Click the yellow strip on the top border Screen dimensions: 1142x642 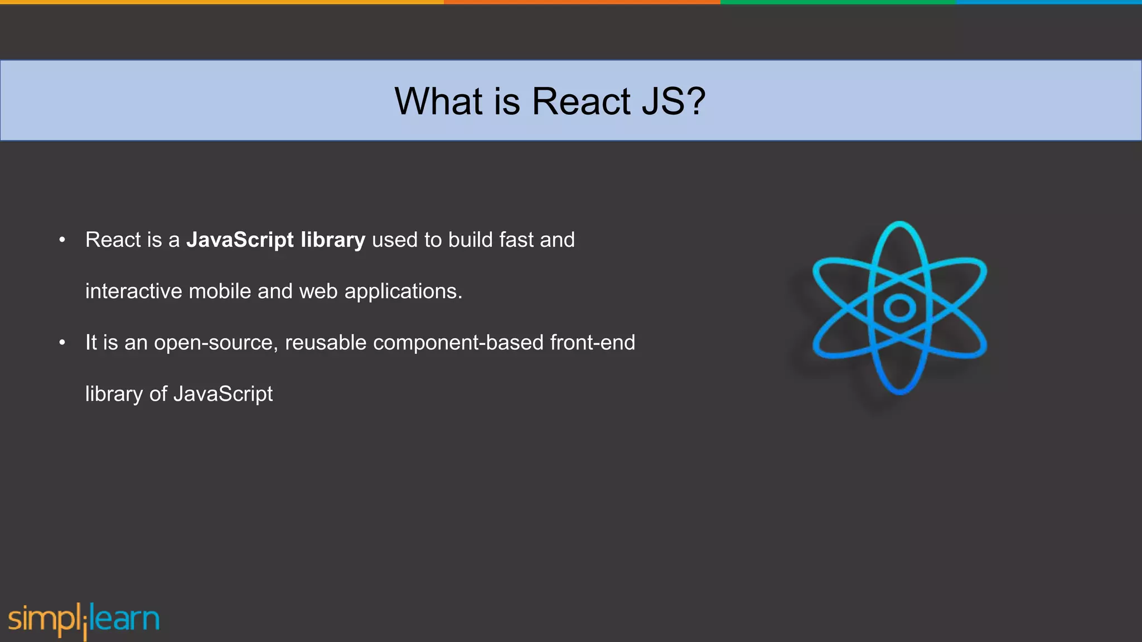point(223,2)
